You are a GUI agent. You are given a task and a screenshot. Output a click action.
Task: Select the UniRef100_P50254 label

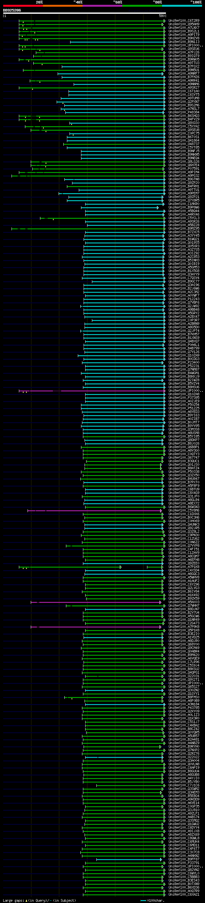click(184, 405)
